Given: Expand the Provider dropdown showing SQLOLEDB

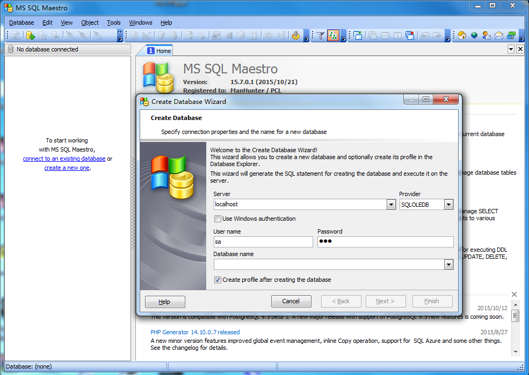Looking at the screenshot, I should [x=448, y=204].
